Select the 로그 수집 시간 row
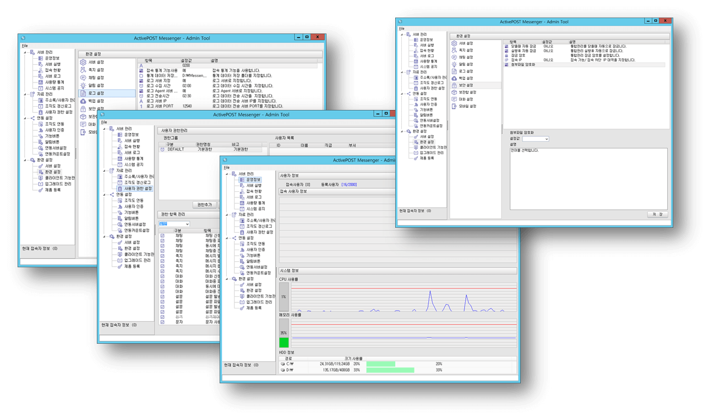The image size is (709, 419). (228, 86)
